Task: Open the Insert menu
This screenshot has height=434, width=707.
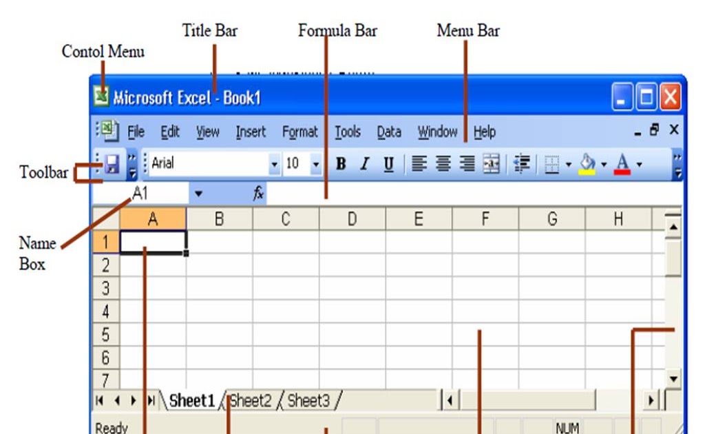Action: click(251, 132)
